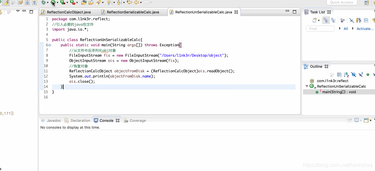
Task: Open the Back history dropdown arrow
Action: point(141,2)
